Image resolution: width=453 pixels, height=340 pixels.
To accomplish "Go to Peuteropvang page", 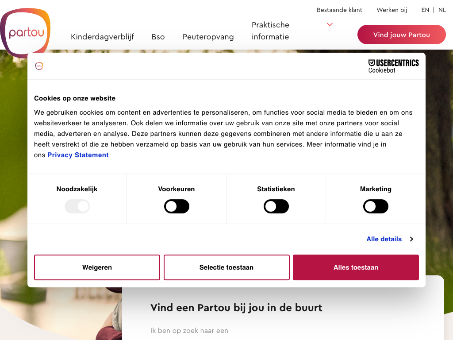I will click(x=208, y=37).
